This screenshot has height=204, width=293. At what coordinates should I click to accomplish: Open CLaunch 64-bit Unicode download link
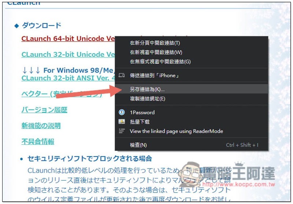68,38
